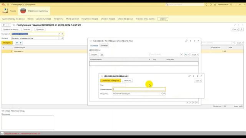Click the Создать button in Договоры list
This screenshot has height=138, width=246.
[94, 54]
